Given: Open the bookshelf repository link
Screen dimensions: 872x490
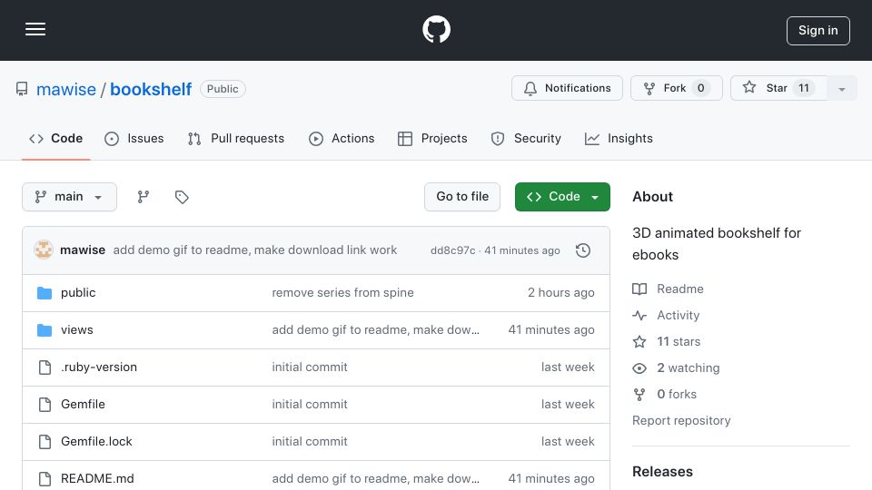Looking at the screenshot, I should 151,89.
